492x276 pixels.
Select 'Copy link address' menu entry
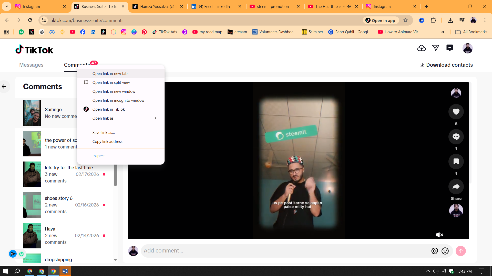pos(107,142)
